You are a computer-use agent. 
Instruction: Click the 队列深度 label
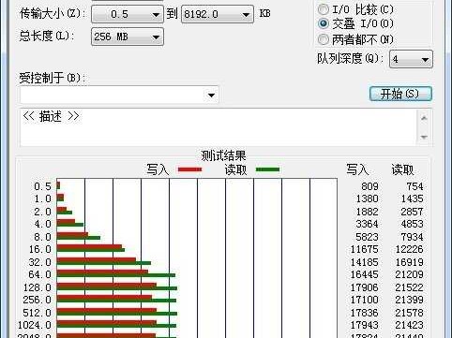(351, 58)
